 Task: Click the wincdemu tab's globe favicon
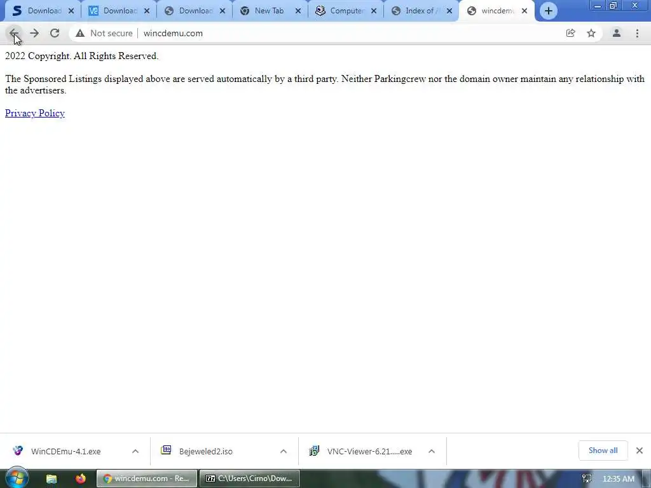(472, 11)
